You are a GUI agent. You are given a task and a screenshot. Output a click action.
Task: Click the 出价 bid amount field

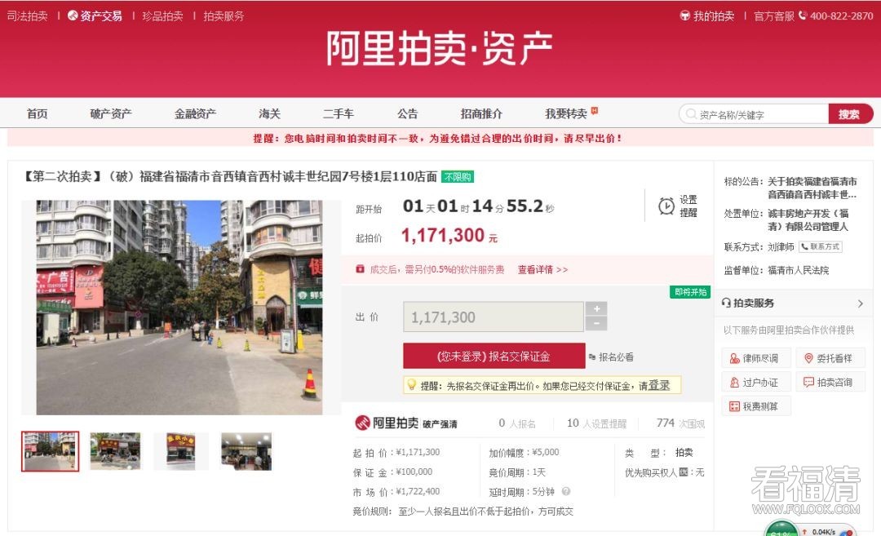coord(494,317)
